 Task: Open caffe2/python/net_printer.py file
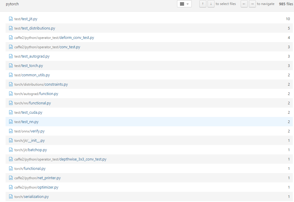click(x=38, y=178)
